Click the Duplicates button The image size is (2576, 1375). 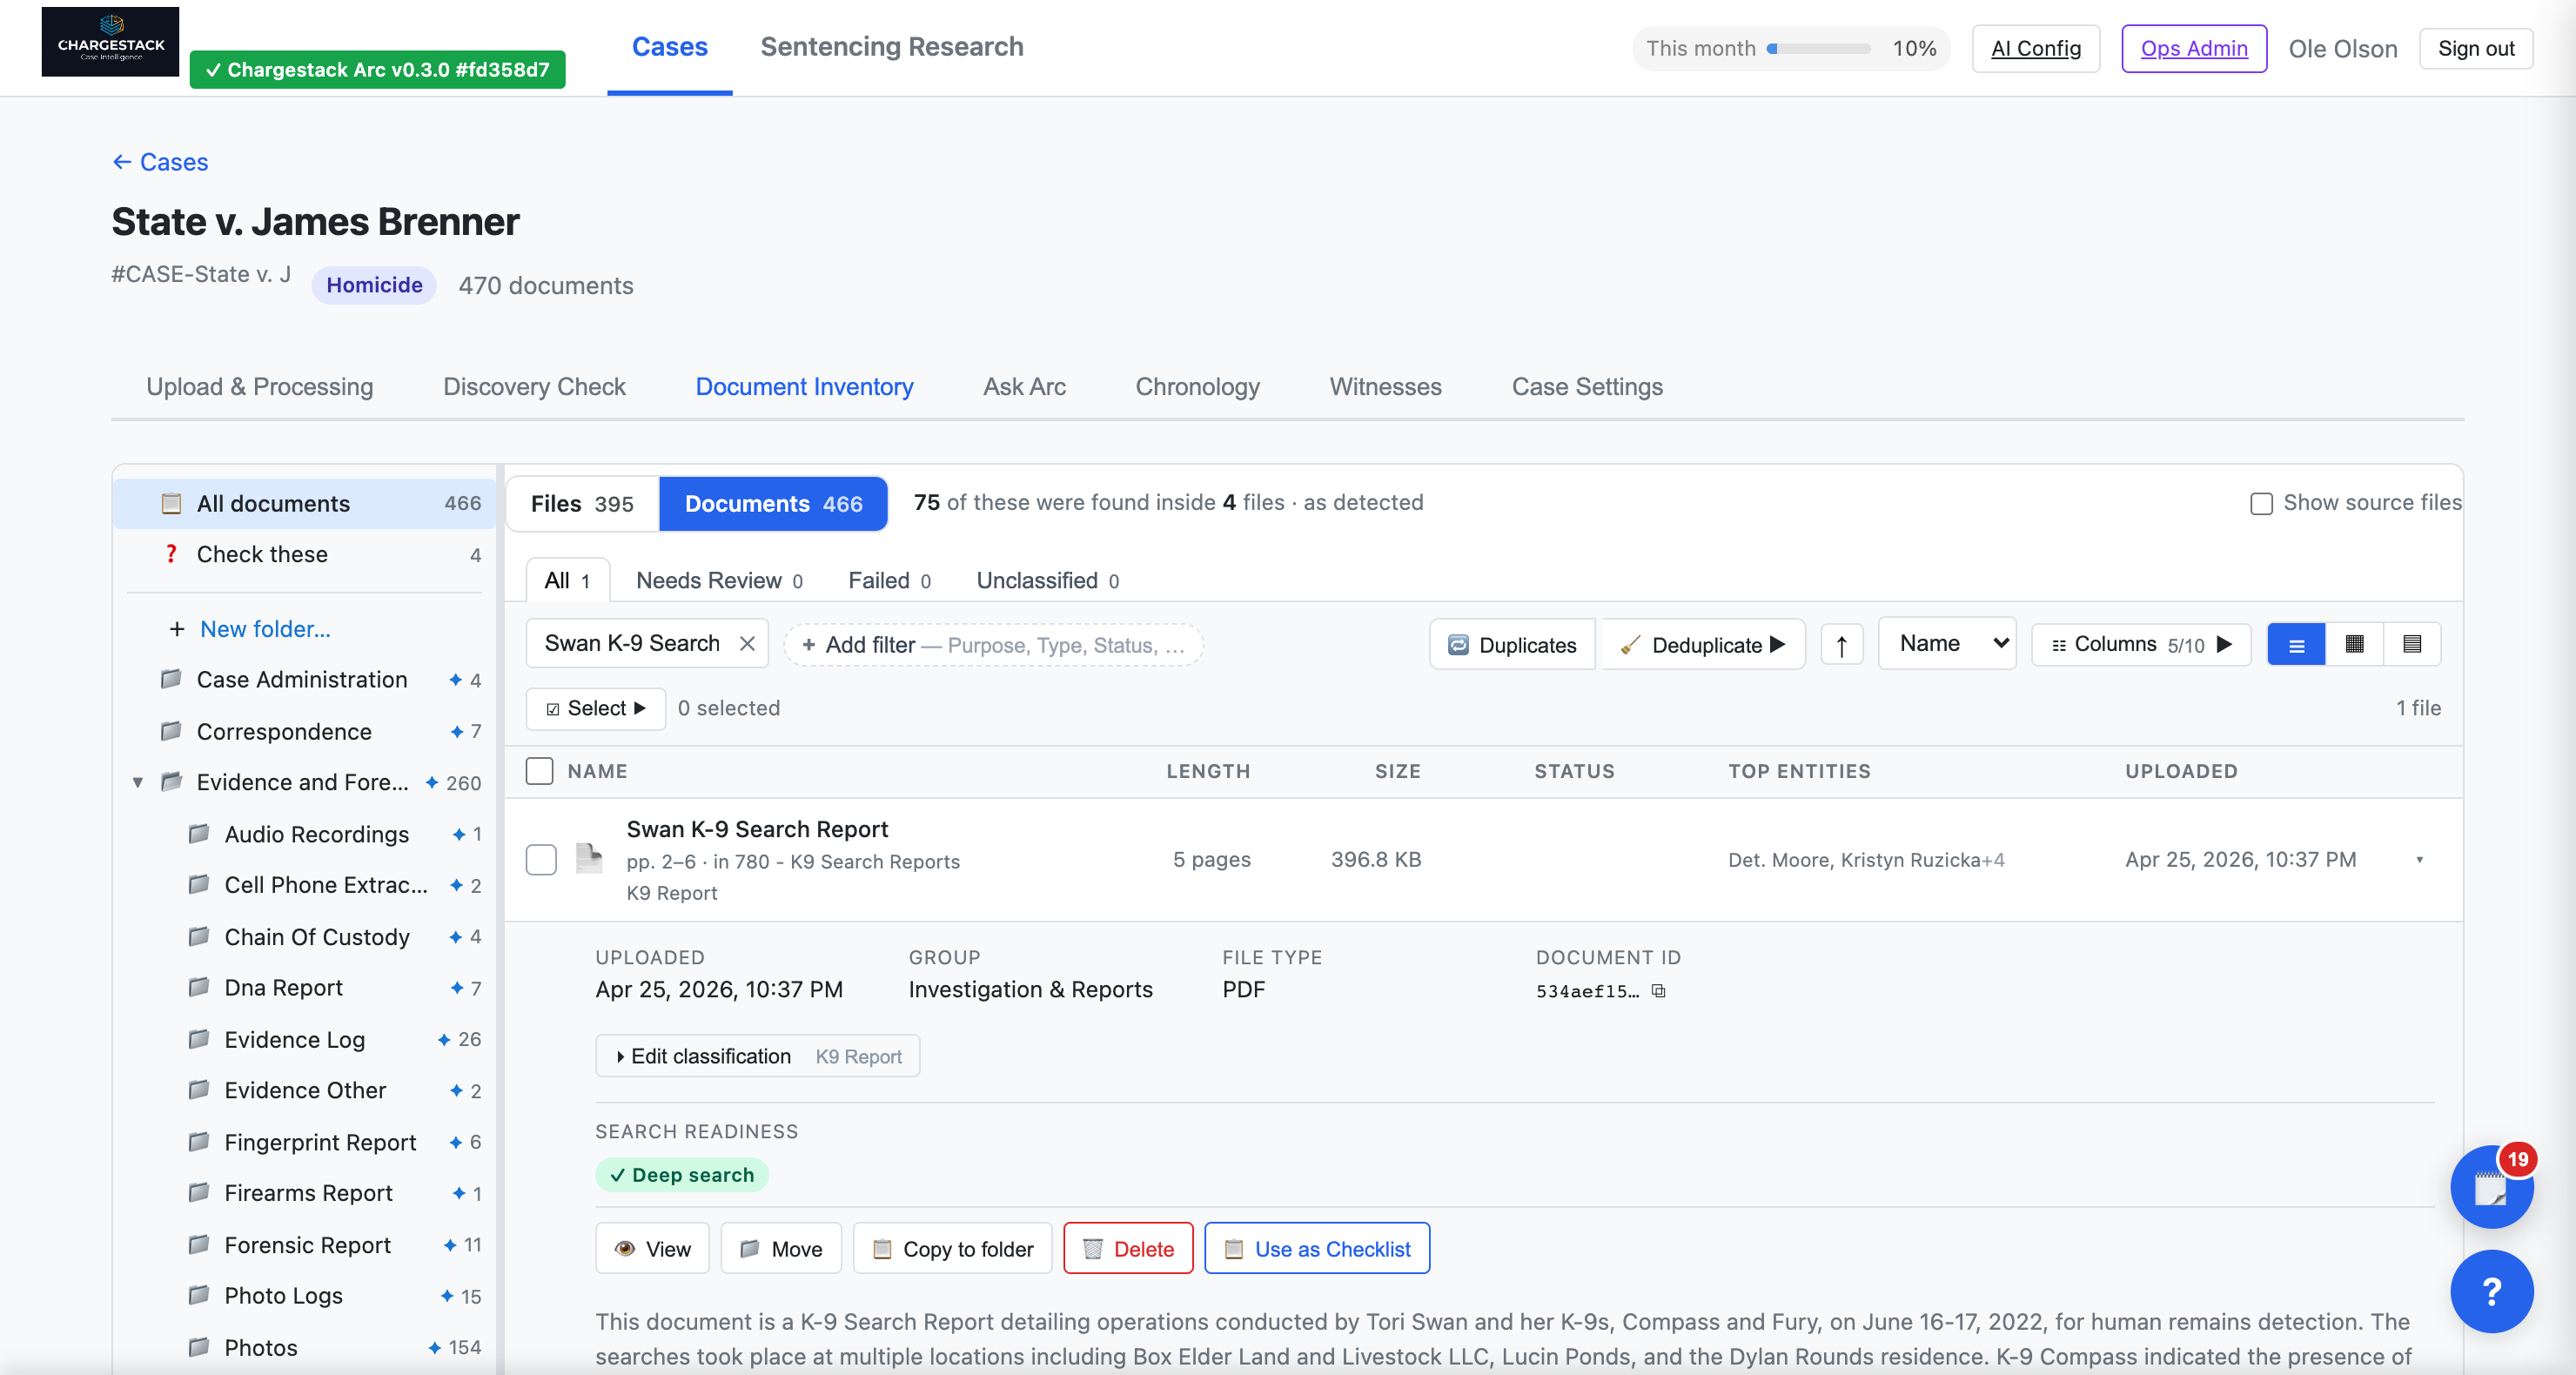[1512, 644]
